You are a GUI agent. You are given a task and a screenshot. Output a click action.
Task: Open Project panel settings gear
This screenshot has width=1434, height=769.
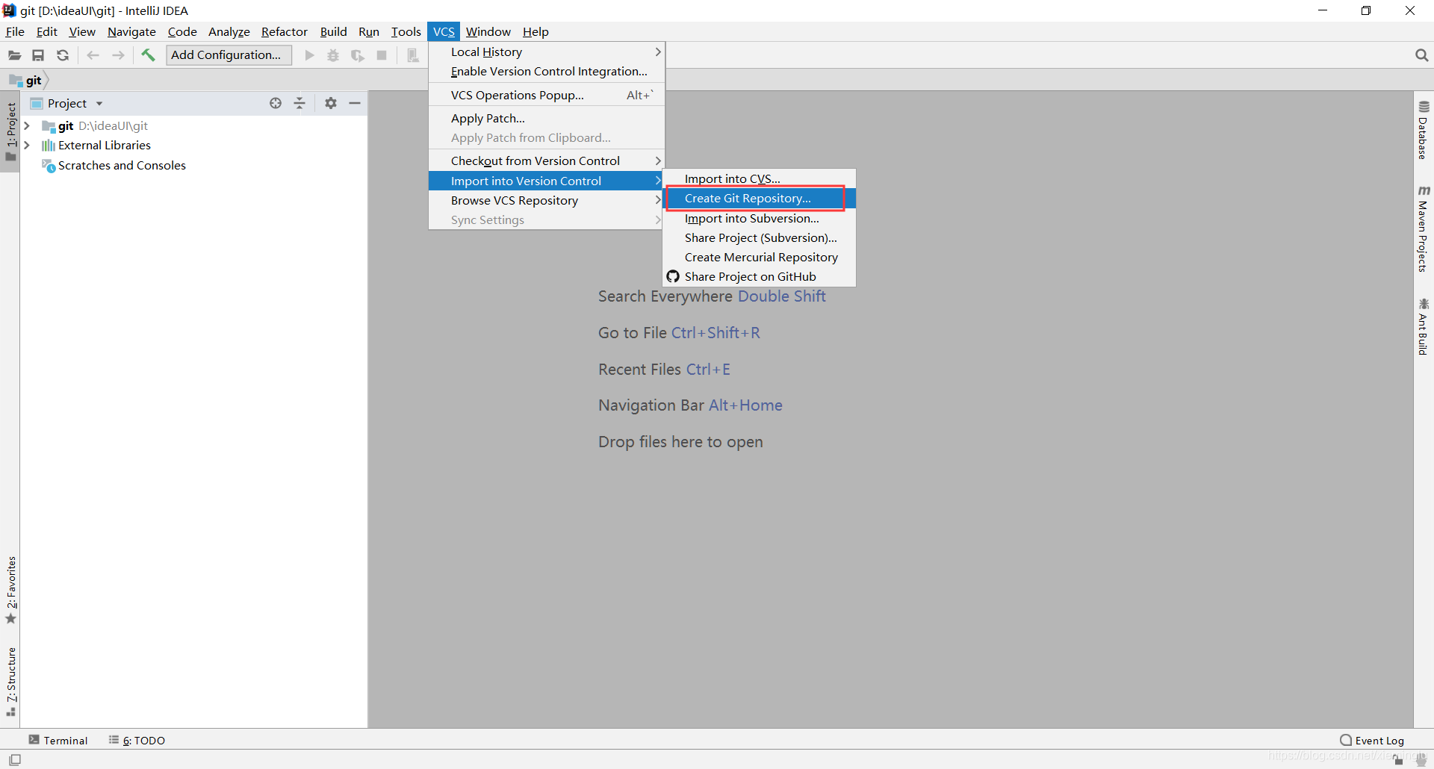click(x=331, y=103)
